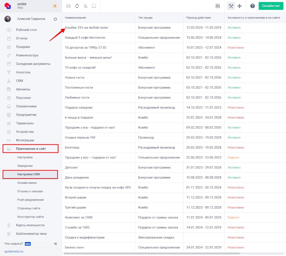Click the Справочники book icon
The image size is (286, 256).
[x=9, y=106]
